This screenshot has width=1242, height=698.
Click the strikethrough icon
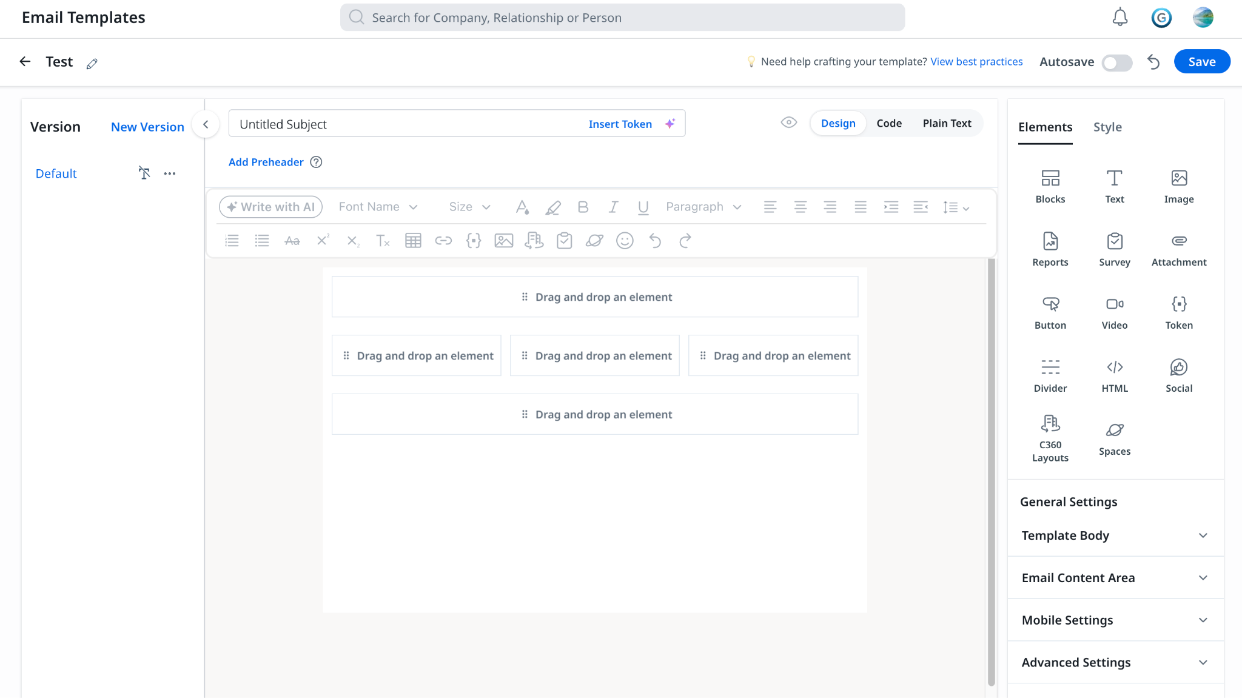[292, 241]
